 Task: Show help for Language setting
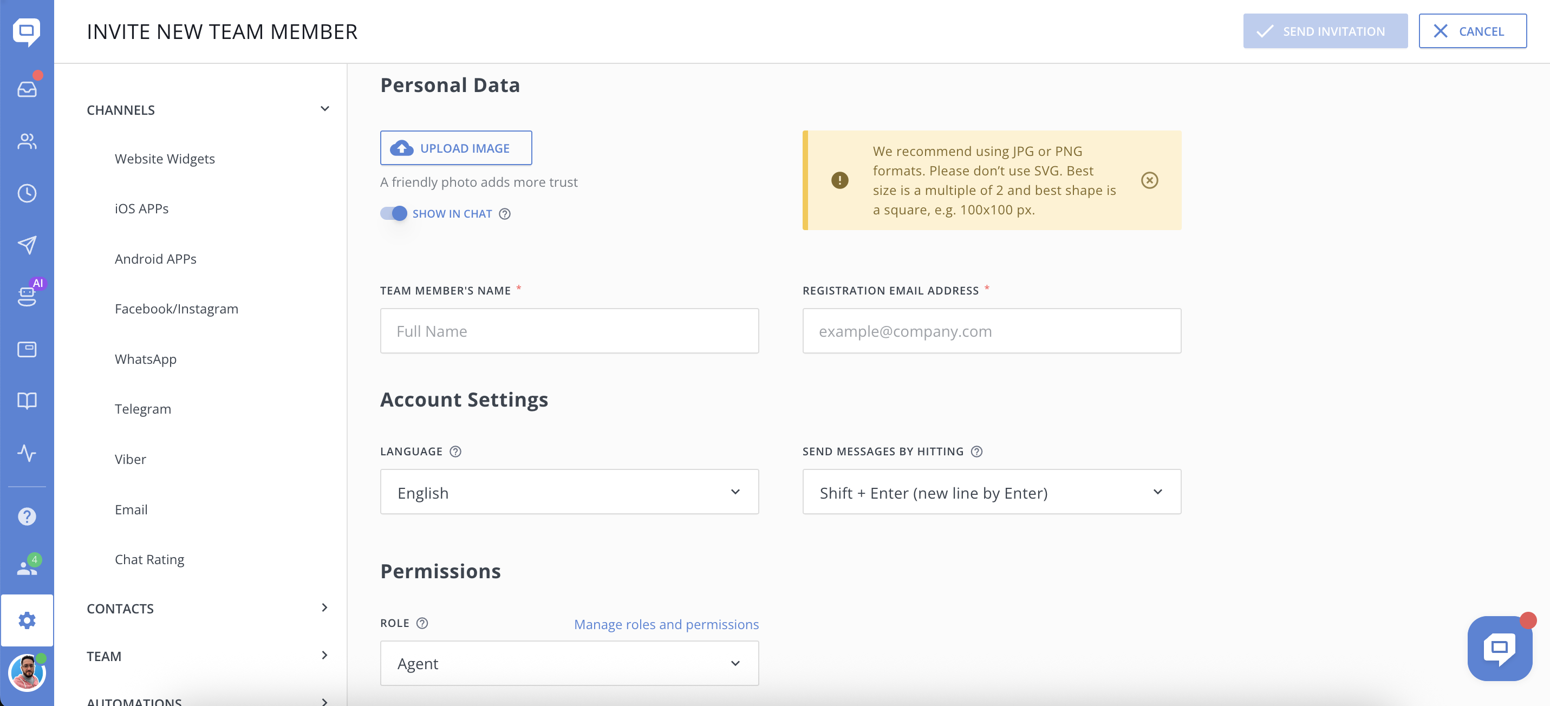(x=455, y=452)
